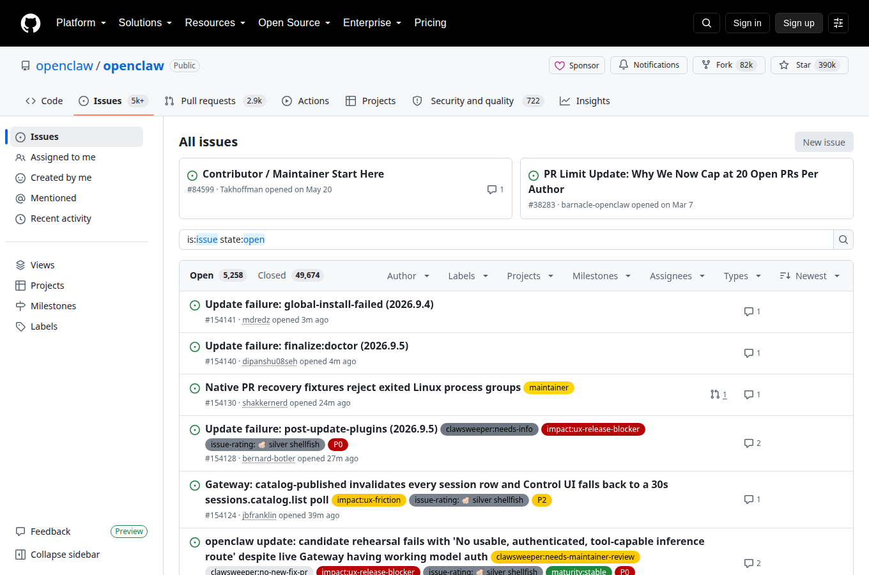Open Contributor / Maintainer Start Here issue

[x=293, y=174]
